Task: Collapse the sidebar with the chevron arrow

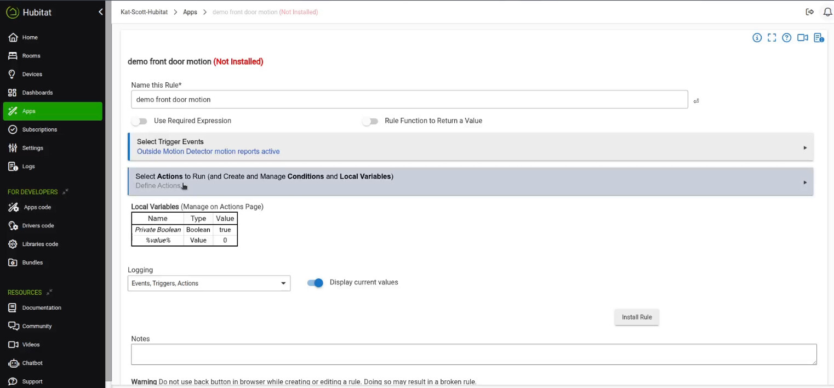Action: tap(101, 12)
